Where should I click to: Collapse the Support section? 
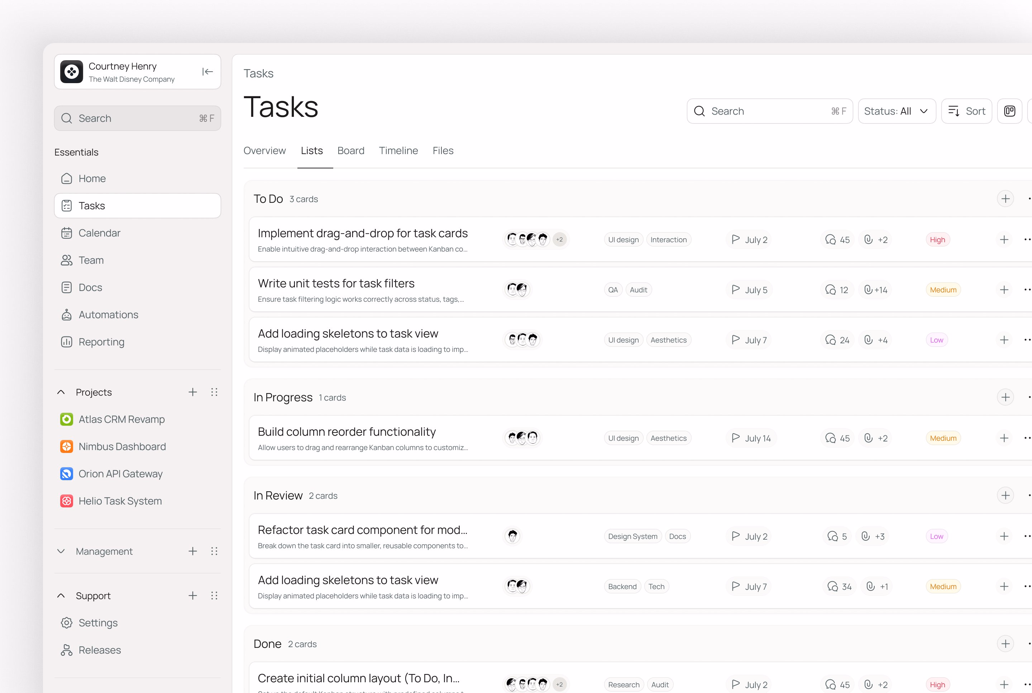[61, 596]
